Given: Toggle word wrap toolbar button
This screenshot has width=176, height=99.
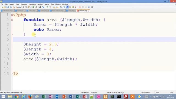Looking at the screenshot, I should click(x=61, y=7).
